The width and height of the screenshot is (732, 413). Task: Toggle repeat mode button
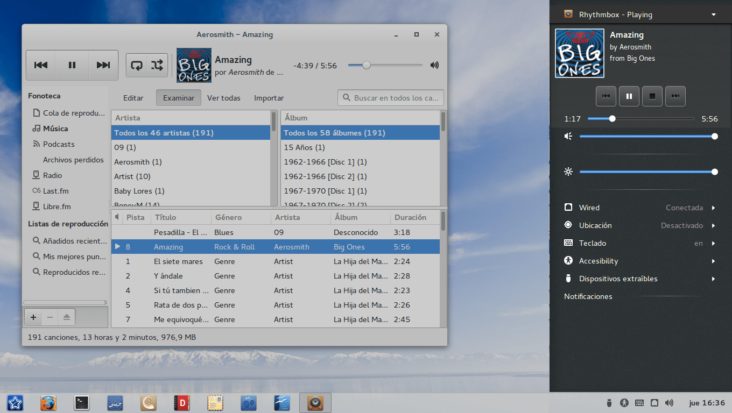click(x=137, y=65)
